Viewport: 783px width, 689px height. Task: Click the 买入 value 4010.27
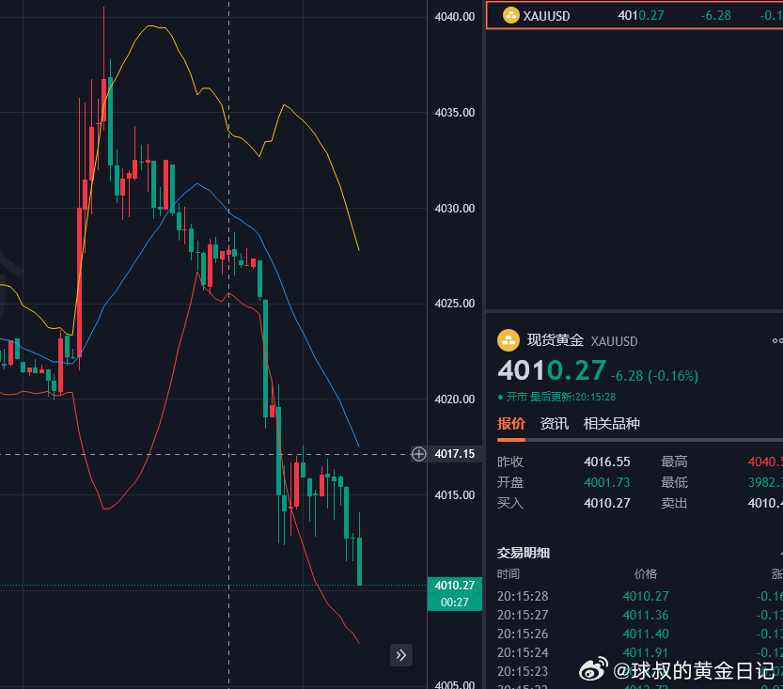click(x=606, y=503)
